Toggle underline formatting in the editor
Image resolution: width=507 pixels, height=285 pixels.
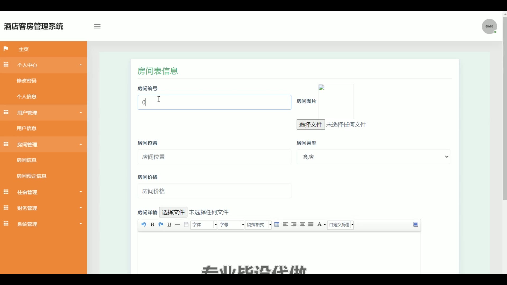[169, 225]
